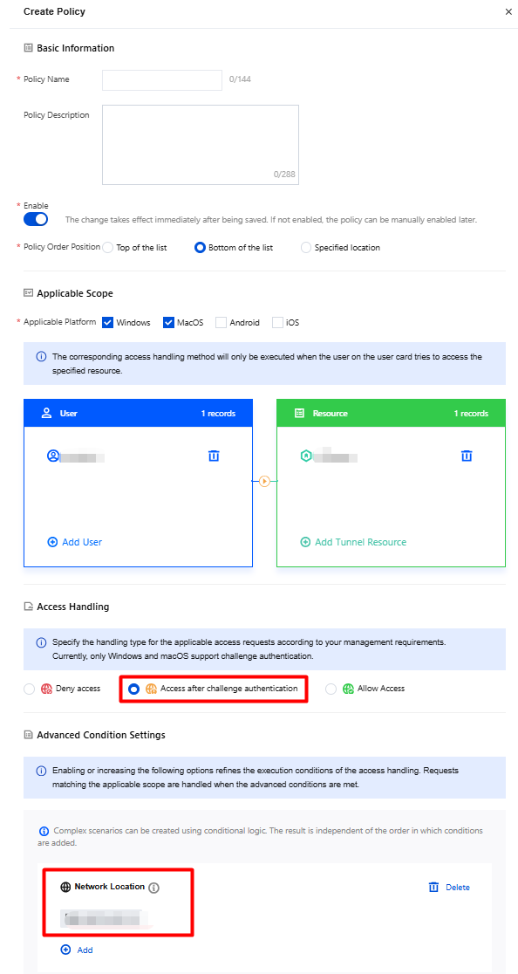Viewport: 518px width, 974px height.
Task: Remove the resource record via trash icon
Action: click(467, 456)
